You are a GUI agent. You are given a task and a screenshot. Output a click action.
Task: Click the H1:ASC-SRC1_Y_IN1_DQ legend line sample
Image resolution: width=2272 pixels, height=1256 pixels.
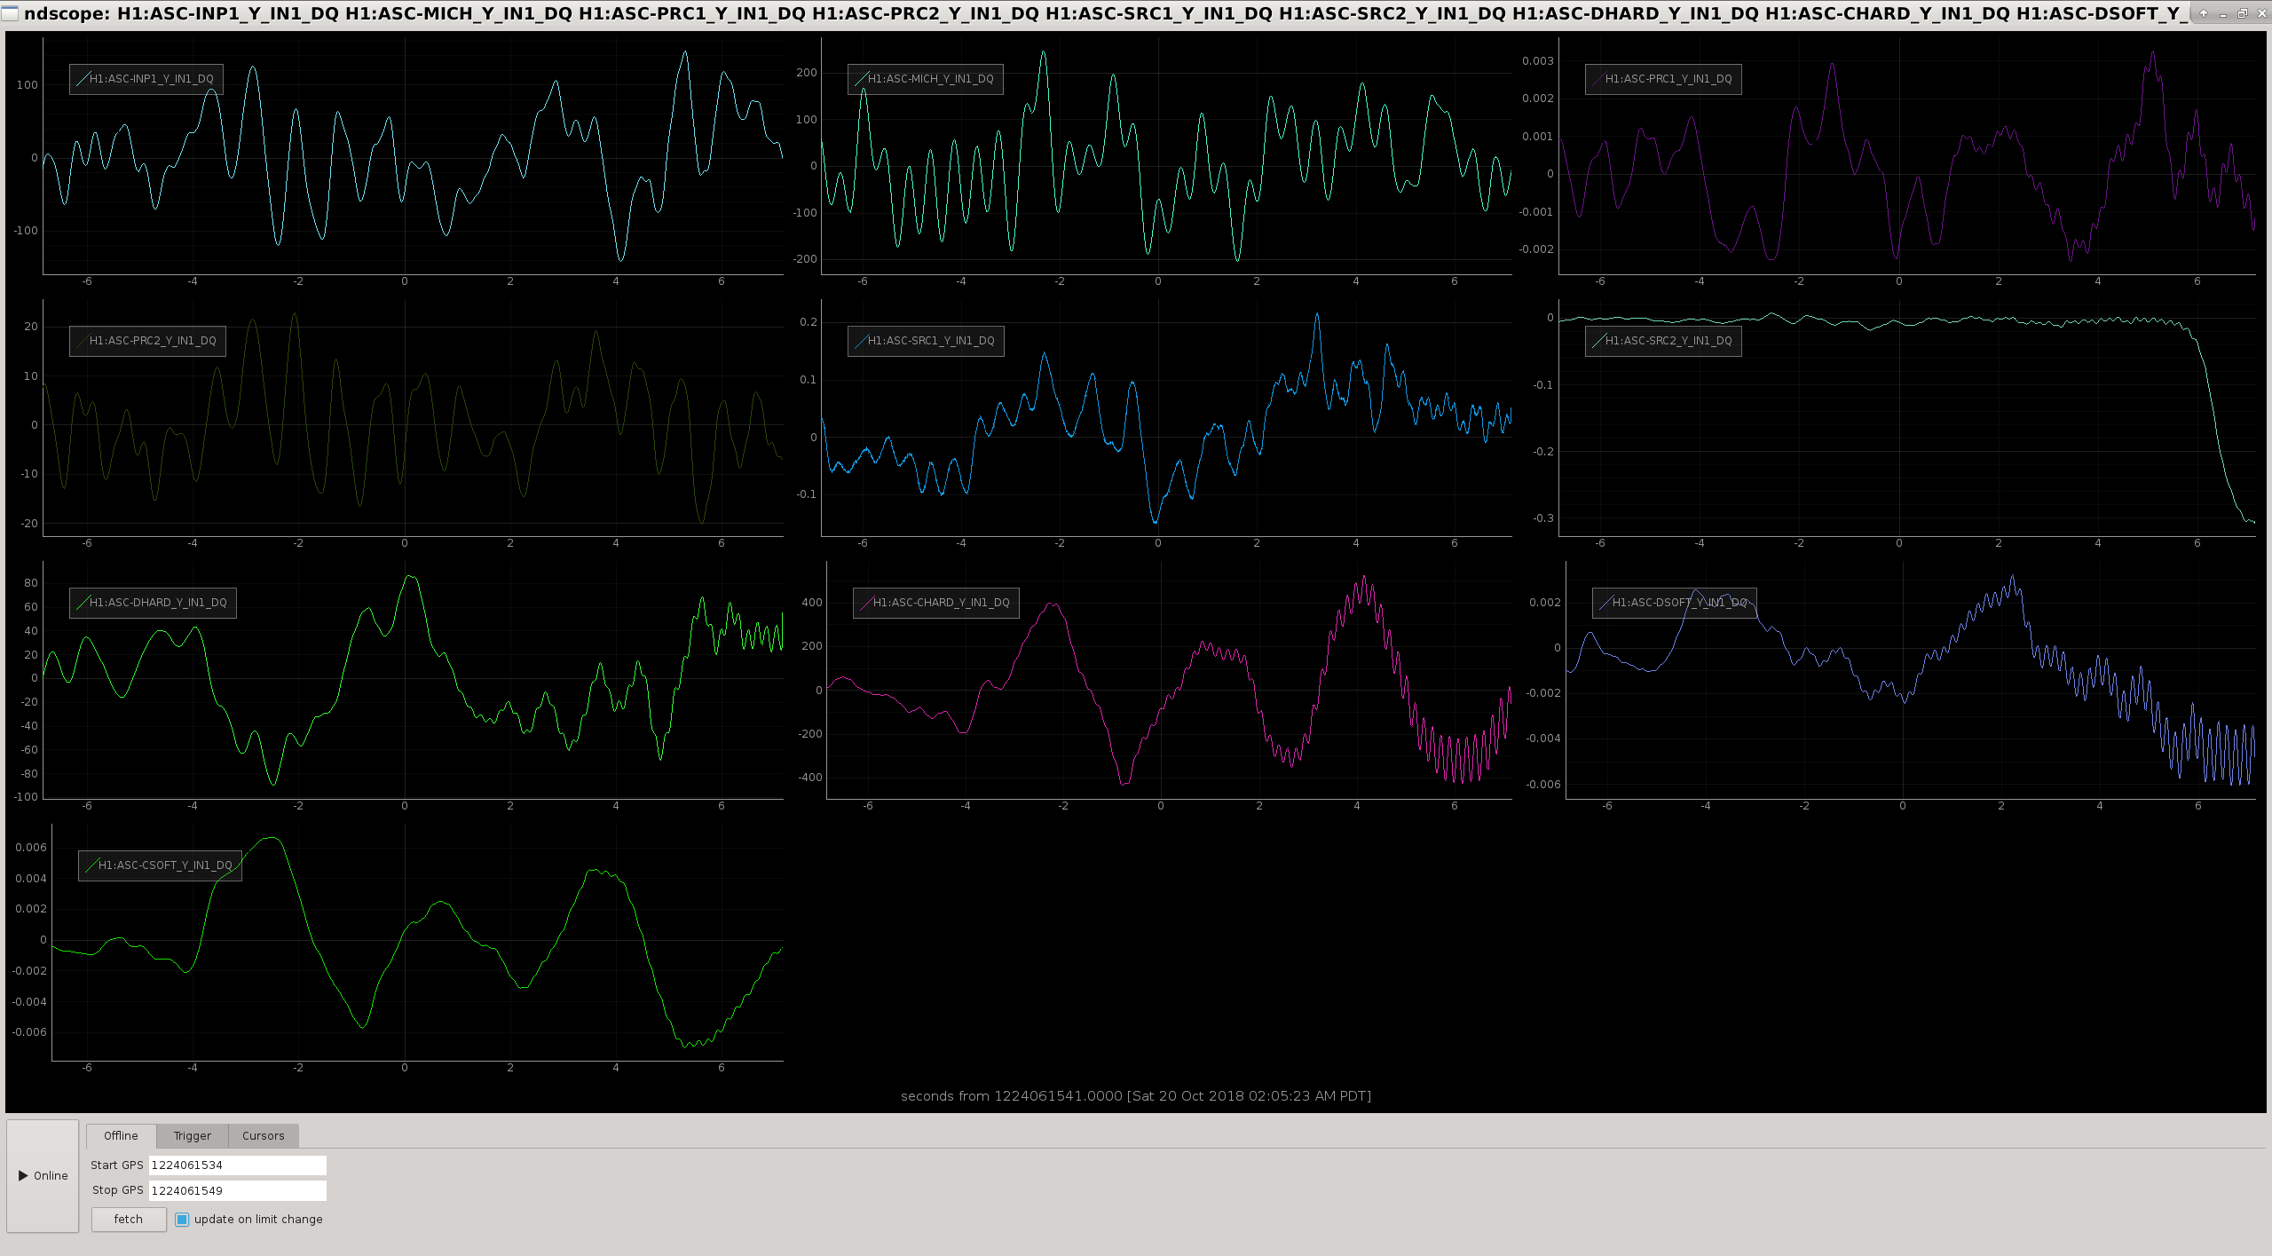(860, 341)
